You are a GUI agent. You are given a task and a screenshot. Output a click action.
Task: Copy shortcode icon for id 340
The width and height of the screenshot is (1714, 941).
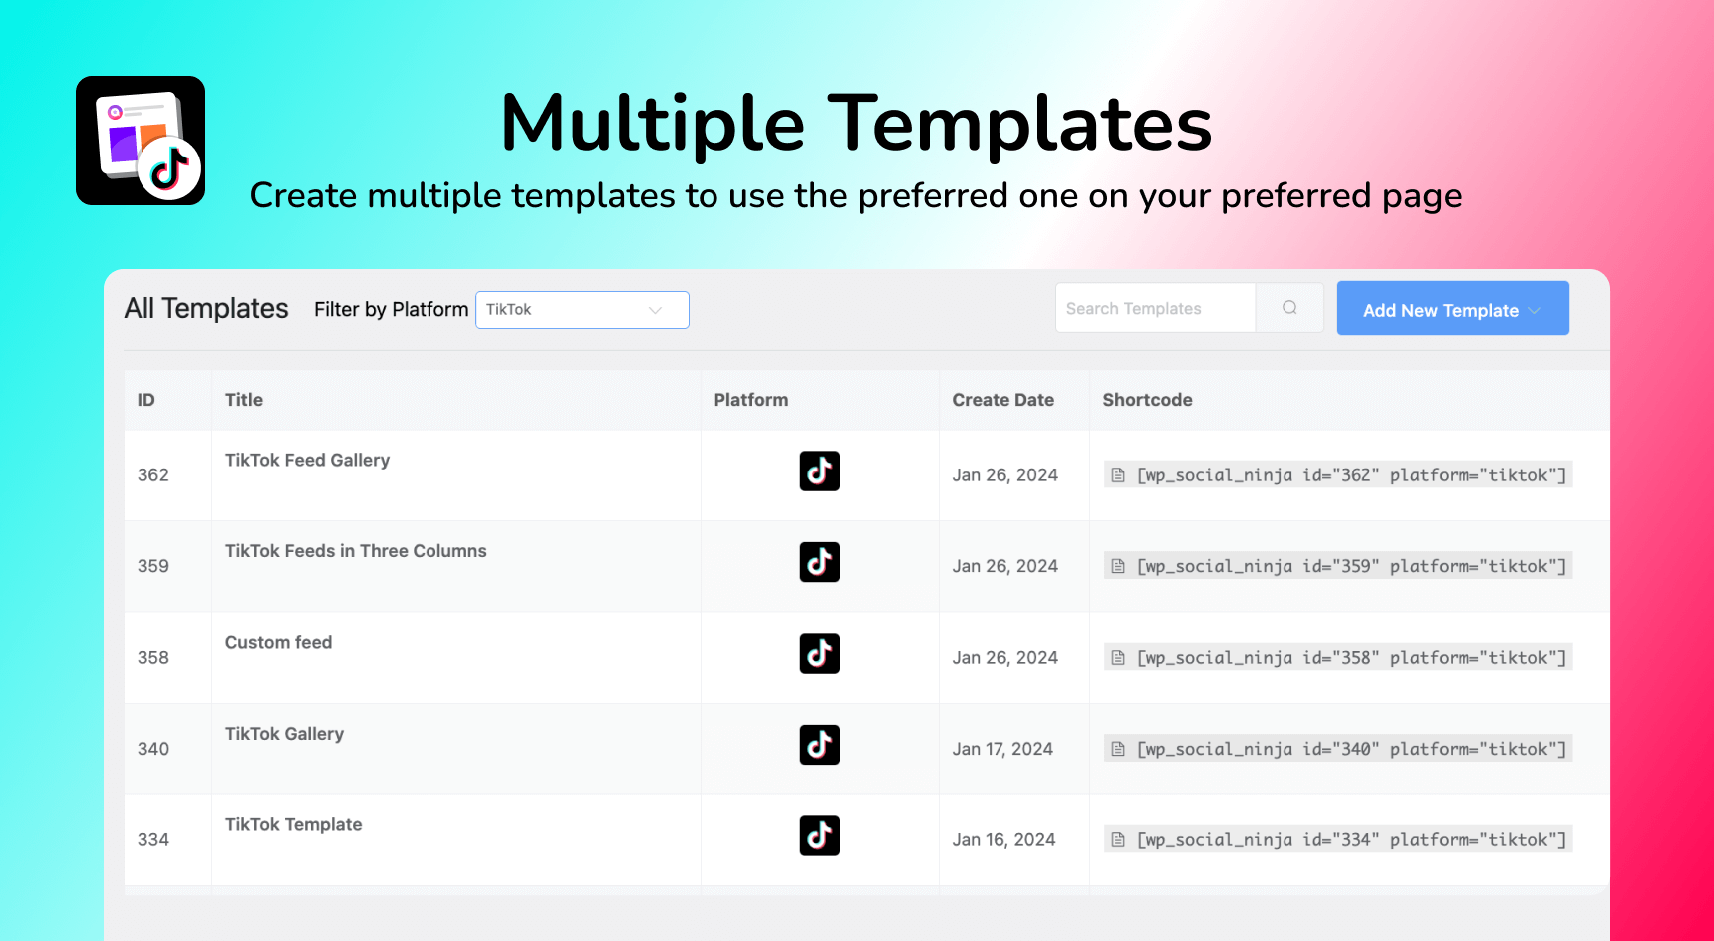coord(1118,749)
